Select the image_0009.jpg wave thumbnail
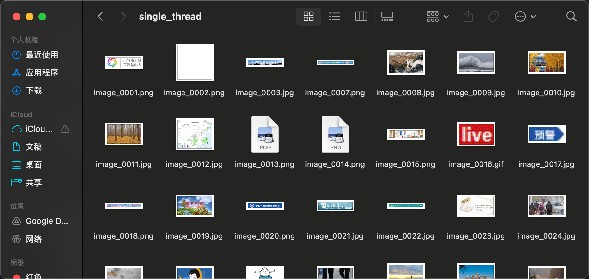The image size is (589, 279). 476,62
